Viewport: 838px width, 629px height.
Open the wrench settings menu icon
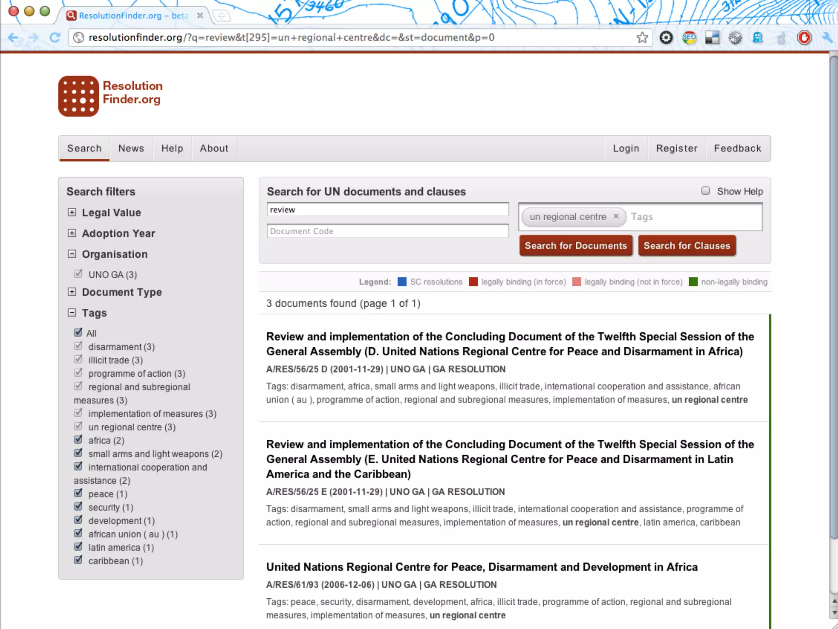(827, 38)
